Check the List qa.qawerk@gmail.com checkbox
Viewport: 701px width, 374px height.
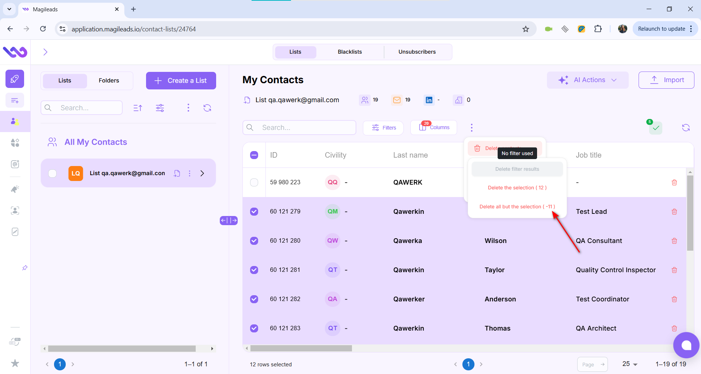pyautogui.click(x=53, y=173)
